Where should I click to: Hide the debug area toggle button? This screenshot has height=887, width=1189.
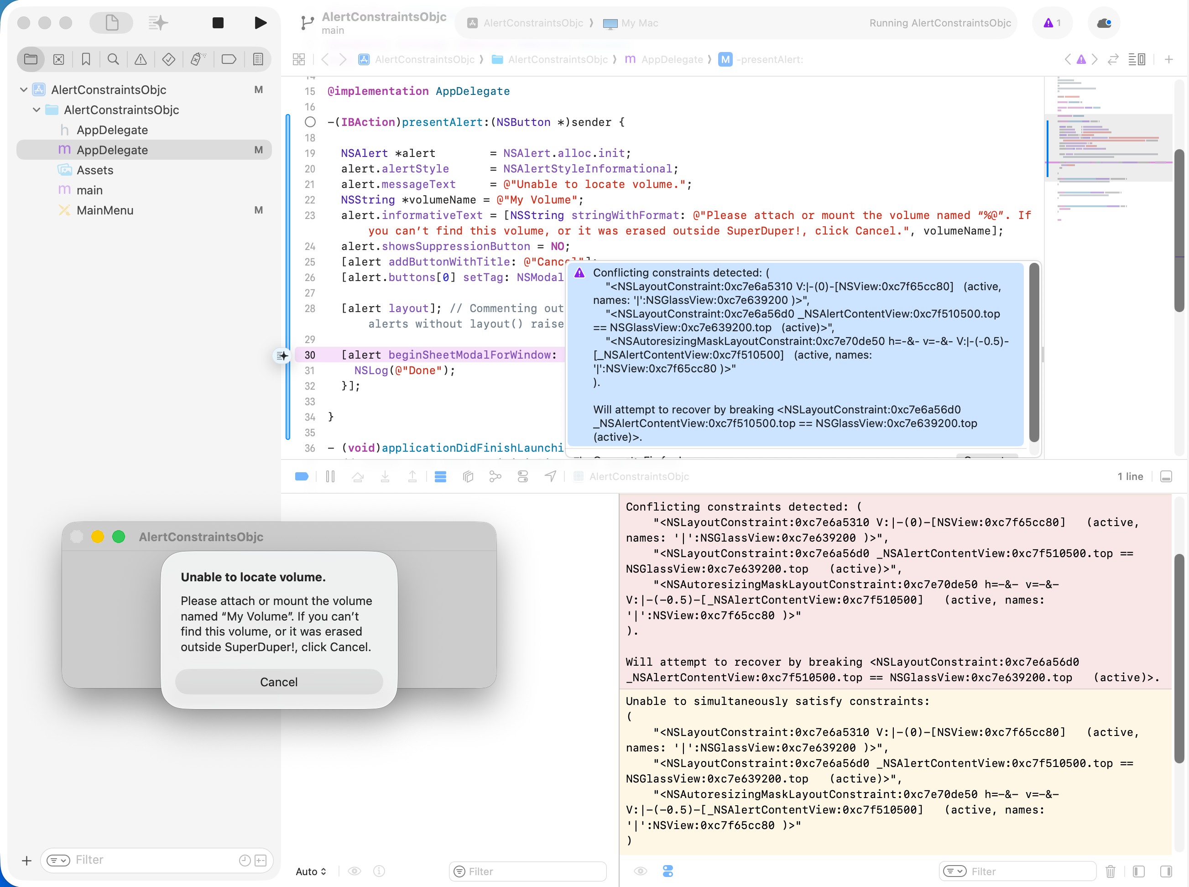[1166, 476]
